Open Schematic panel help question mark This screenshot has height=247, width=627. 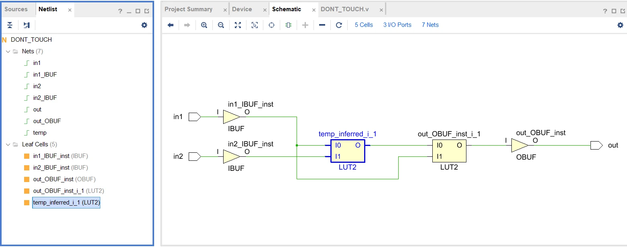605,11
